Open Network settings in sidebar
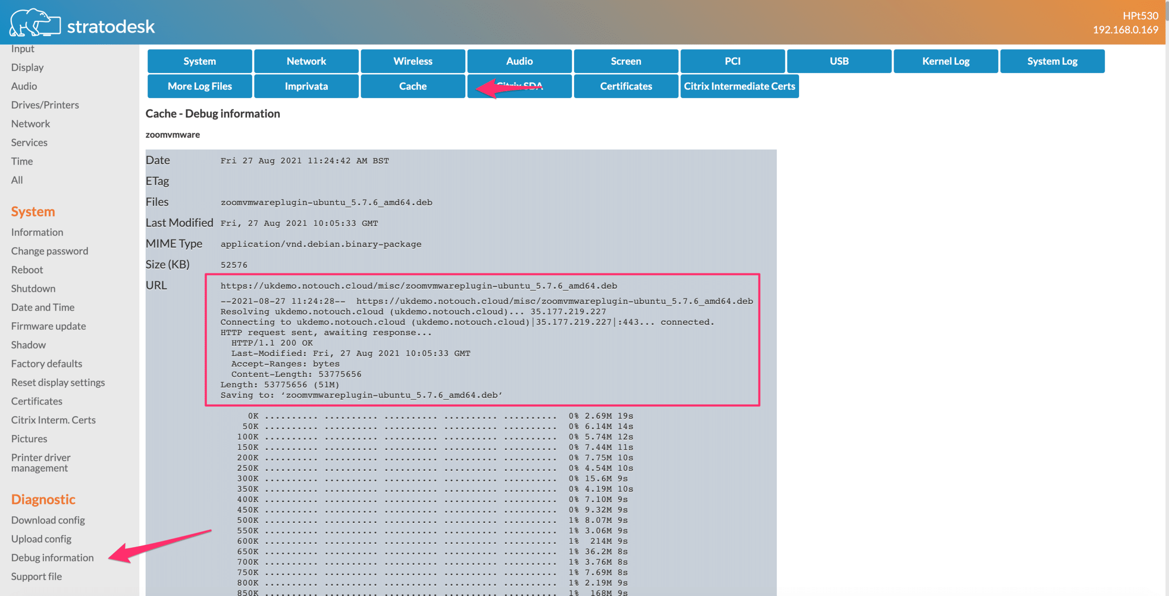Viewport: 1169px width, 596px height. coord(31,124)
